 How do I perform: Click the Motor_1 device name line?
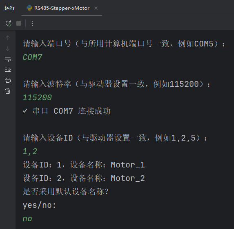pyautogui.click(x=84, y=165)
